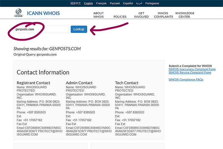Click Admin Contact organization line

[86, 96]
